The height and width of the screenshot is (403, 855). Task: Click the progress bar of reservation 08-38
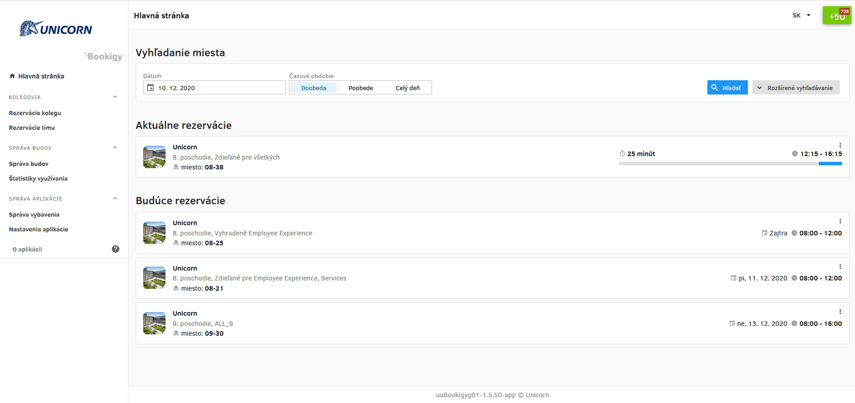[x=730, y=163]
